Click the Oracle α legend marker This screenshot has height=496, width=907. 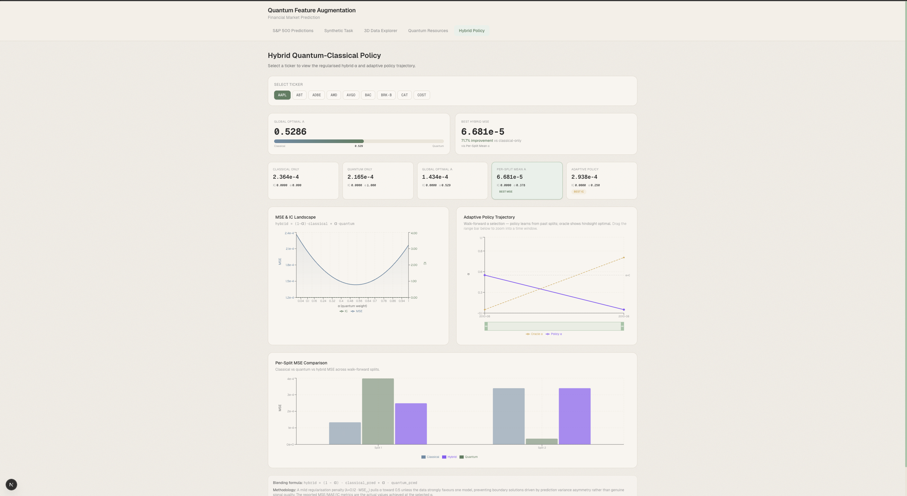point(528,334)
